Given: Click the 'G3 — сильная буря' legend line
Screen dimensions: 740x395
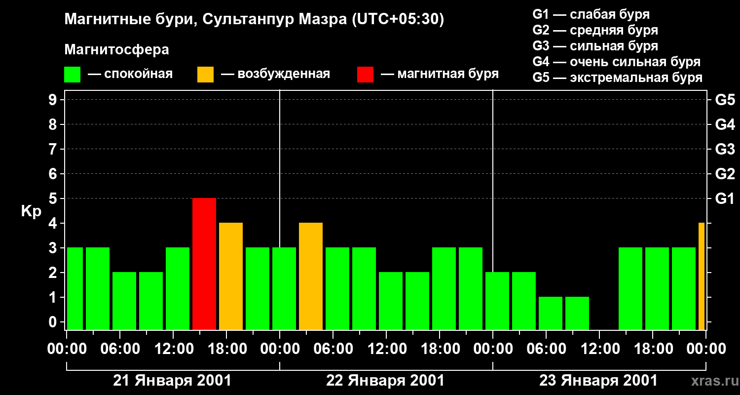Looking at the screenshot, I should point(595,46).
